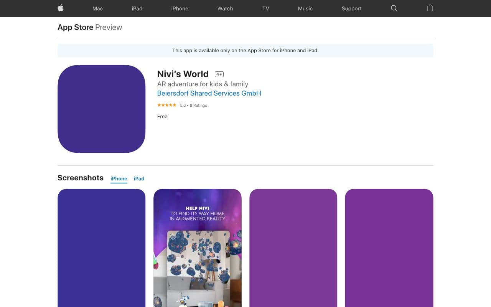Navigate to the TV section

point(266,8)
